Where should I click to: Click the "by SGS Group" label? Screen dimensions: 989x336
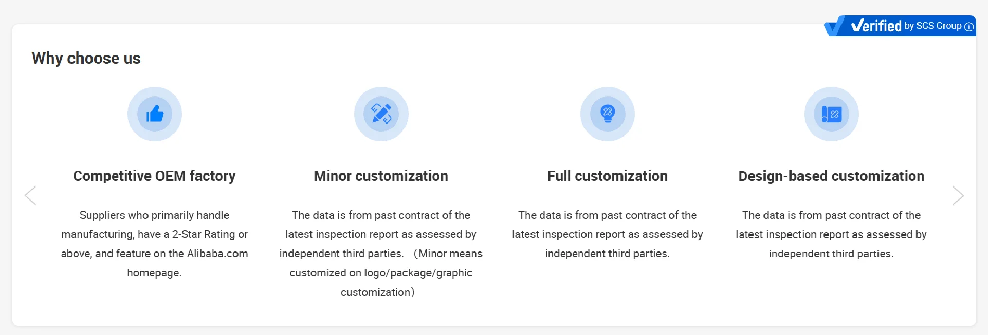[932, 26]
